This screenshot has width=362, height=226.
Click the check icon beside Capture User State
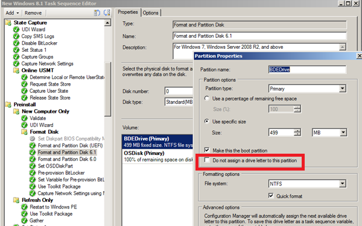24,91
